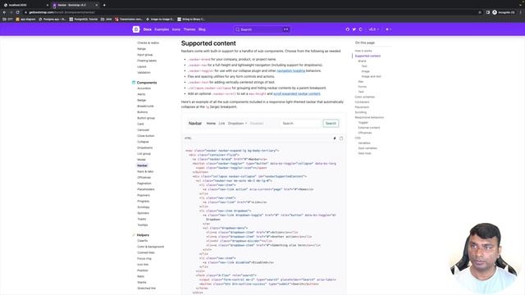The image size is (525, 295).
Task: Open the app diagram bookmark
Action: click(25, 19)
